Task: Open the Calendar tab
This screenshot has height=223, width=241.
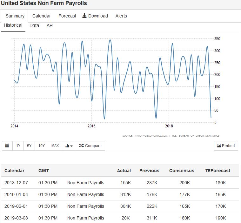Action: [42, 16]
